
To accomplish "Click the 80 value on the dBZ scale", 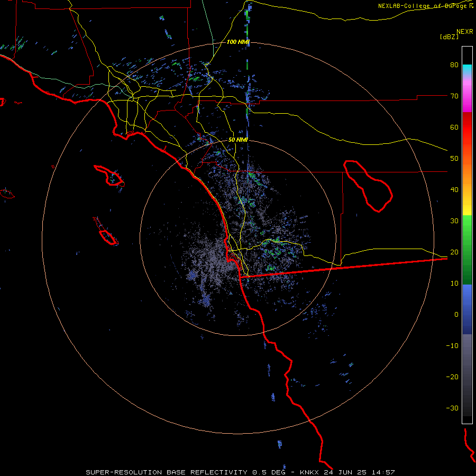I will [454, 65].
